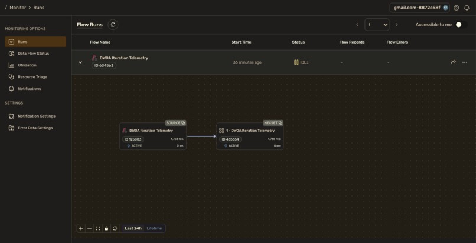Click the nexset node grid icon

pos(221,131)
